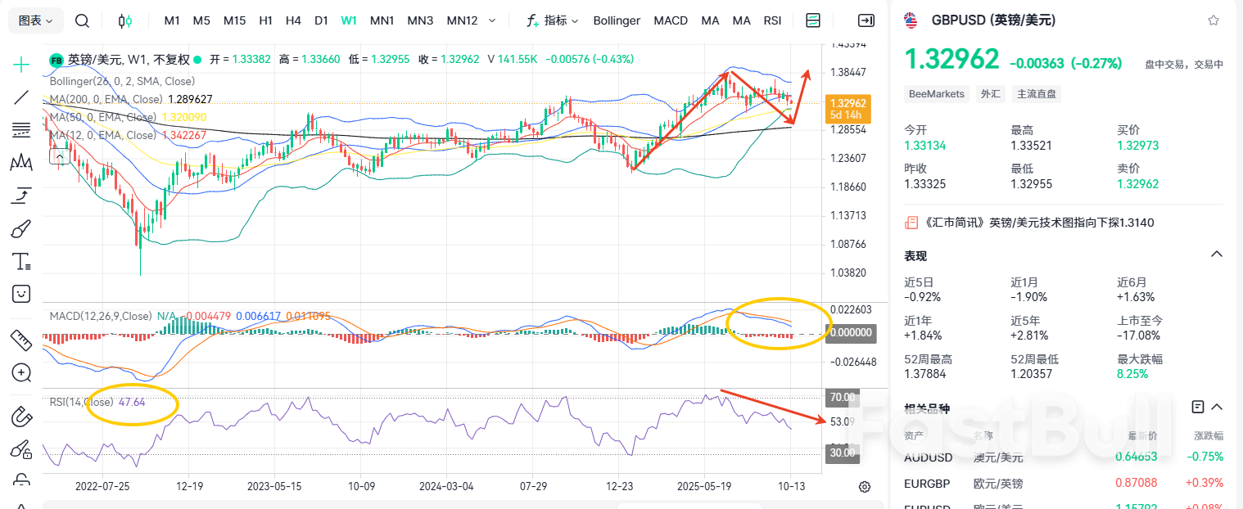Select the text annotation tool
This screenshot has width=1243, height=509.
20,260
